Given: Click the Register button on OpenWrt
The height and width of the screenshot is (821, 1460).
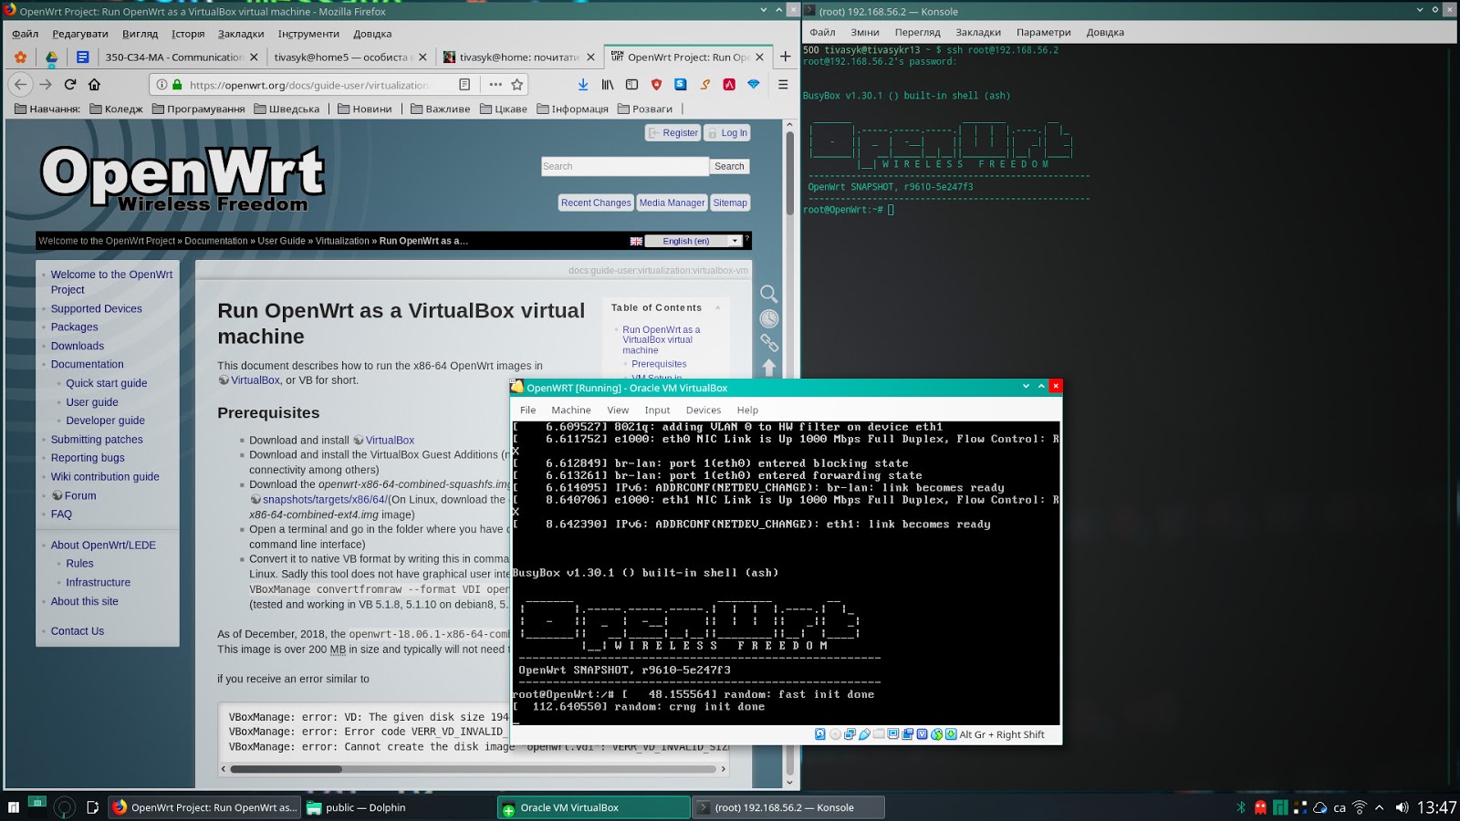Looking at the screenshot, I should (x=673, y=133).
